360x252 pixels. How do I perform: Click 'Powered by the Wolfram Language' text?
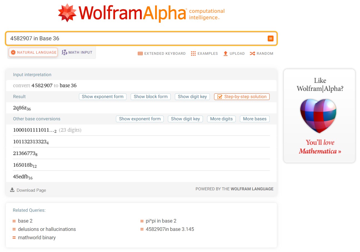(234, 189)
